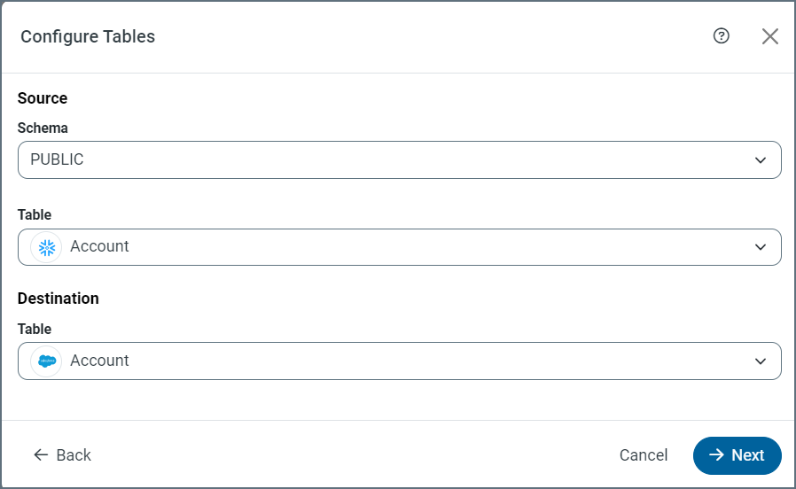Screen dimensions: 796x489
Task: Expand the destination Table dropdown chevron
Action: click(760, 361)
